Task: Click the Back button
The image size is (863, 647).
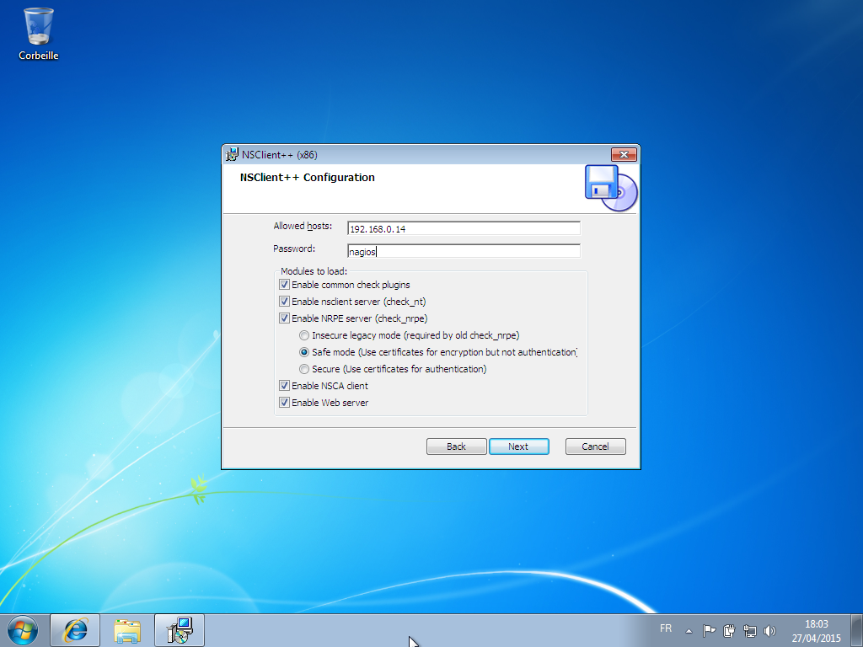Action: (456, 446)
